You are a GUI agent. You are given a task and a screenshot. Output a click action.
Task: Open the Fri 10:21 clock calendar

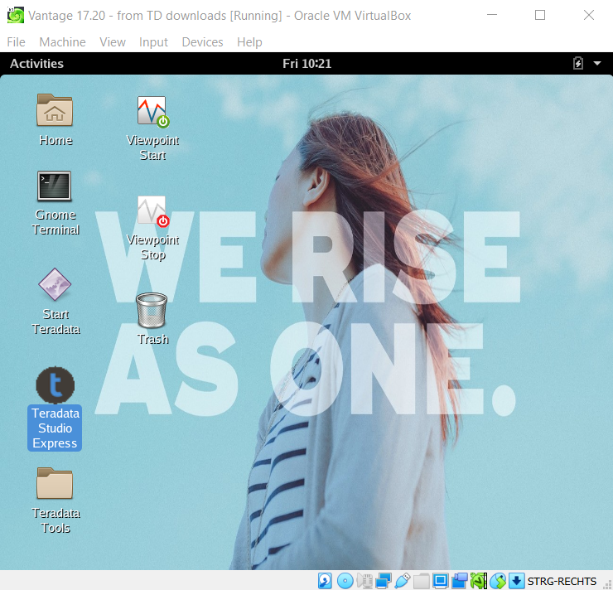[x=306, y=64]
